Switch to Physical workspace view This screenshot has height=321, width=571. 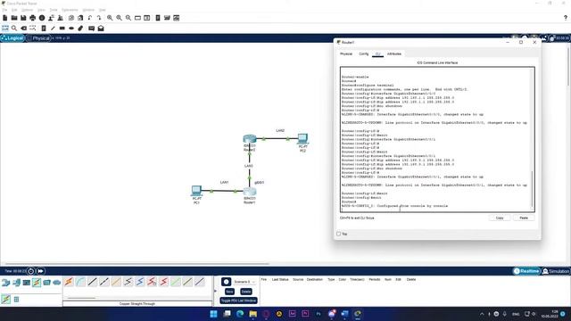tap(38, 38)
